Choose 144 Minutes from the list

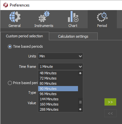(x=58, y=99)
